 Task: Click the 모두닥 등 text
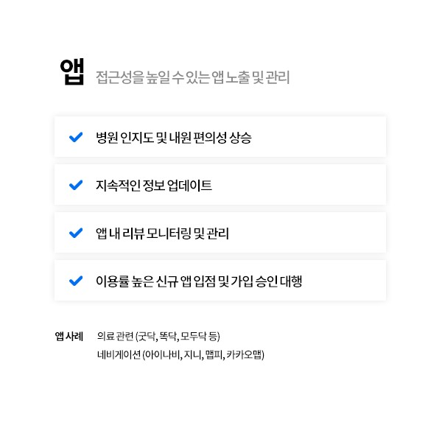point(200,337)
